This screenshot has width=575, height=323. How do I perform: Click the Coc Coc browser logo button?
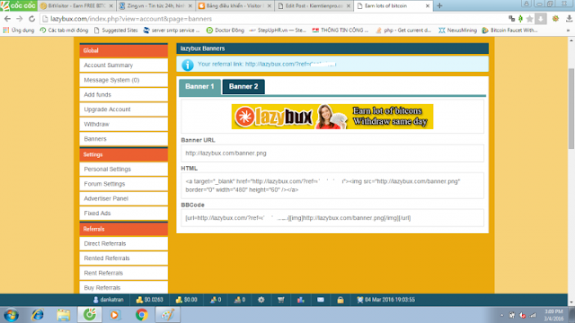(18, 5)
